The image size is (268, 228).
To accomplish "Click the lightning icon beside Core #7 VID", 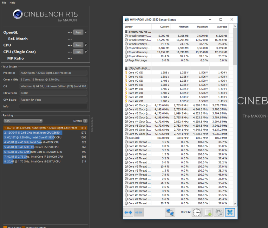I will 126,101.
